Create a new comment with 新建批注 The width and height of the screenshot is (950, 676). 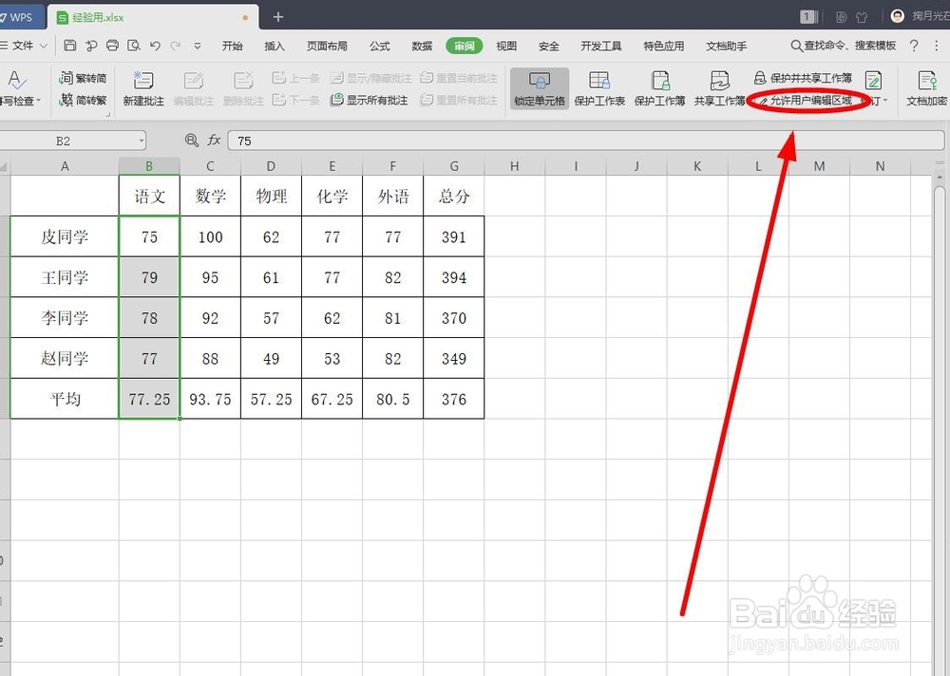(143, 88)
